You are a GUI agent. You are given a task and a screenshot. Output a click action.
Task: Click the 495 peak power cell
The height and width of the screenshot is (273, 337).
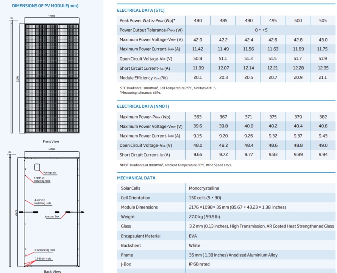click(x=273, y=20)
